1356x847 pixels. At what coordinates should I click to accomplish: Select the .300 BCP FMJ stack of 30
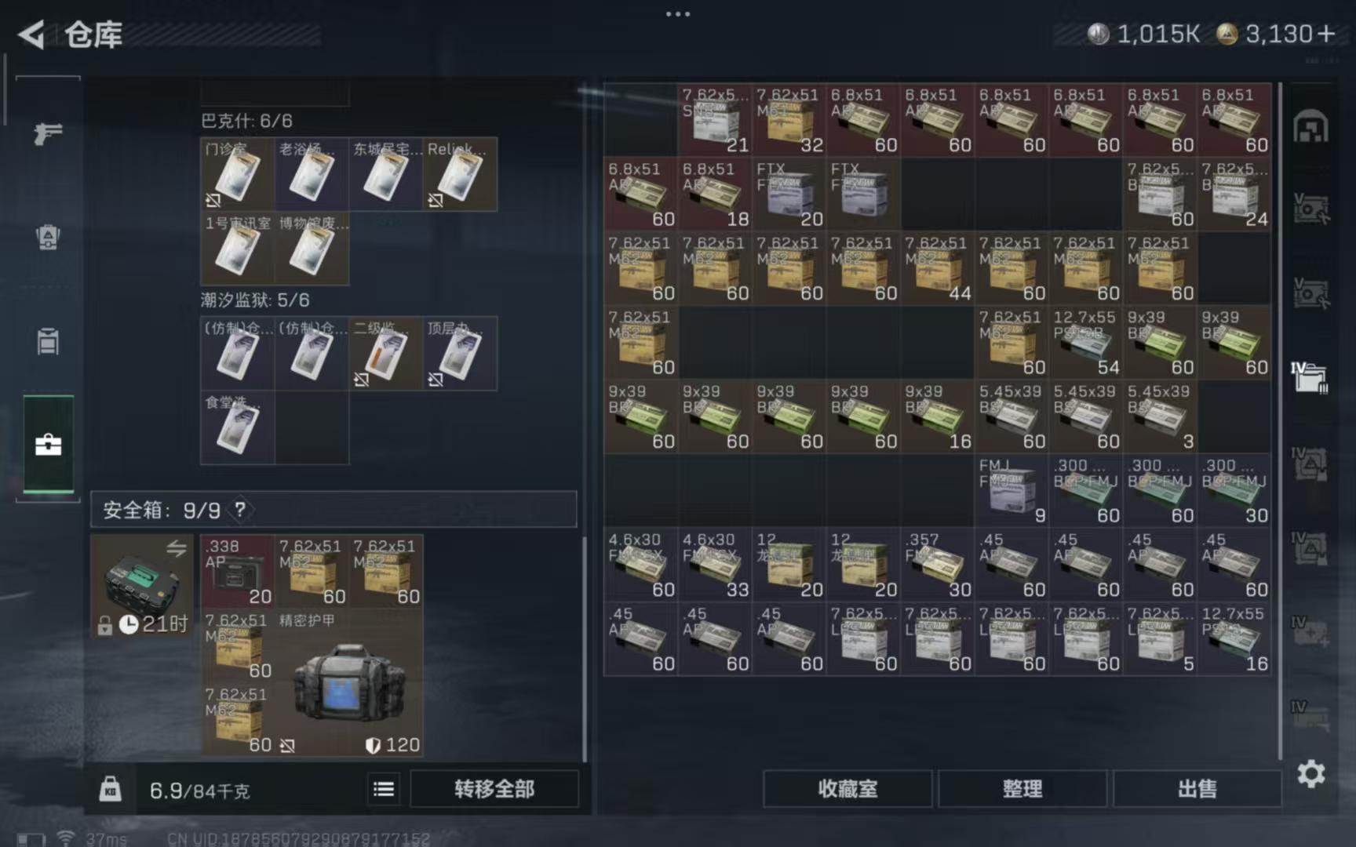[x=1234, y=490]
